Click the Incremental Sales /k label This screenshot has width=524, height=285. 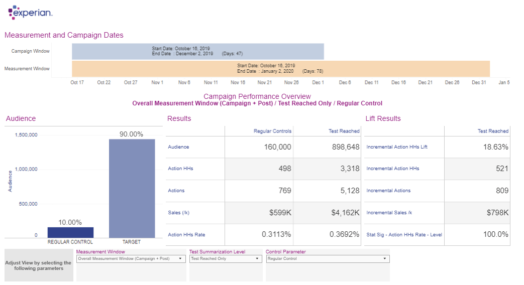(x=389, y=213)
